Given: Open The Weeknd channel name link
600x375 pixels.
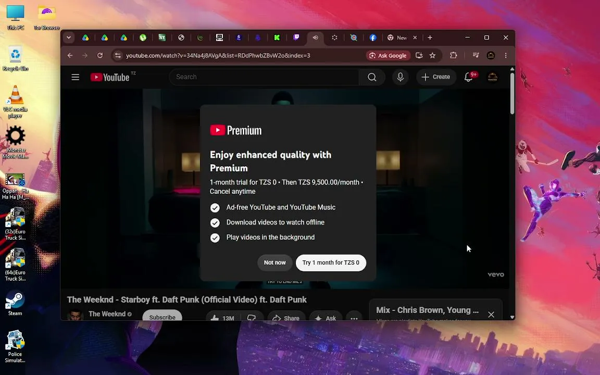Looking at the screenshot, I should pos(107,314).
